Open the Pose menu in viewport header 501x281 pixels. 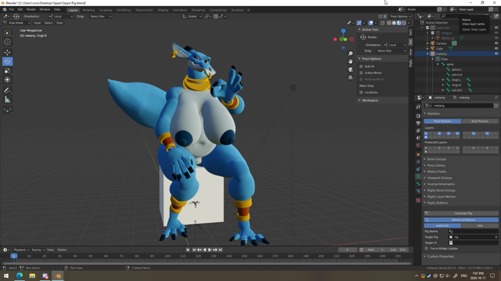click(59, 23)
